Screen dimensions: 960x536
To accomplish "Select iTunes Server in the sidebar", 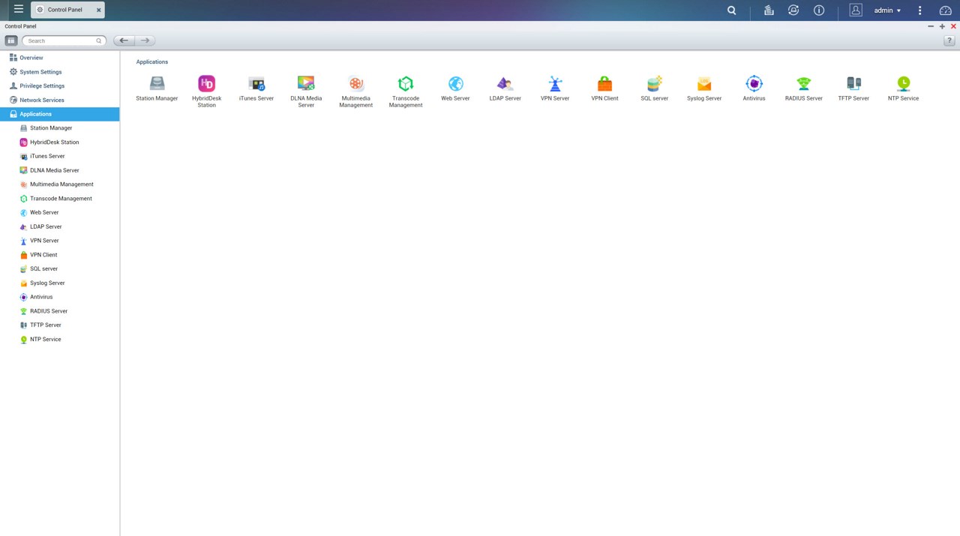I will pos(59,156).
